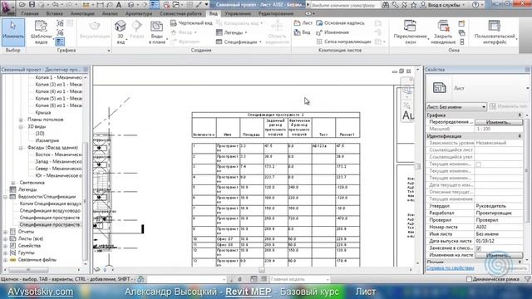Open the Лист: Без имени type selector
The height and width of the screenshot is (299, 532).
click(x=456, y=107)
